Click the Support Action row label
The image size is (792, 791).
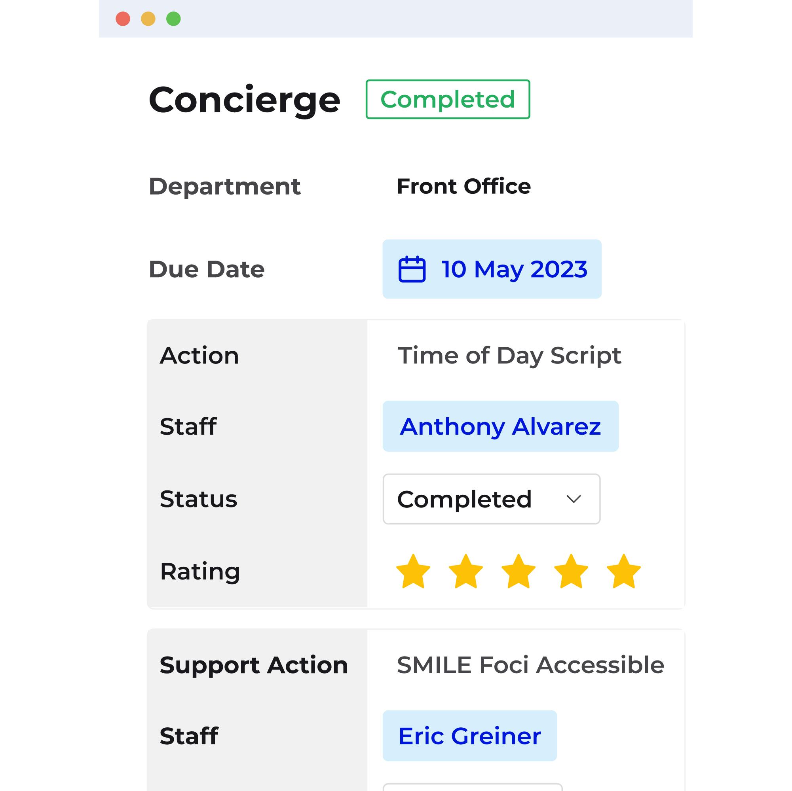click(254, 664)
